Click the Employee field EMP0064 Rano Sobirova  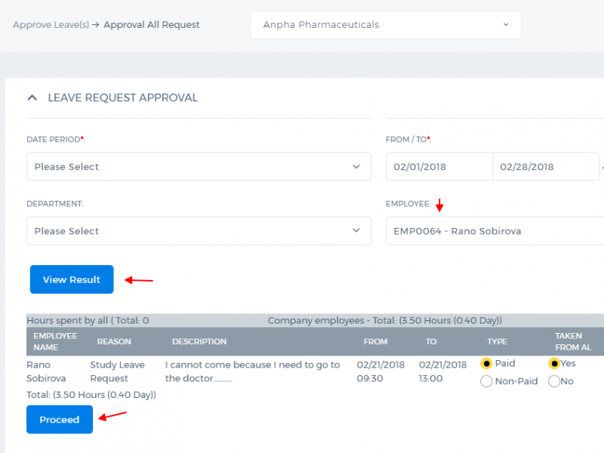(495, 231)
